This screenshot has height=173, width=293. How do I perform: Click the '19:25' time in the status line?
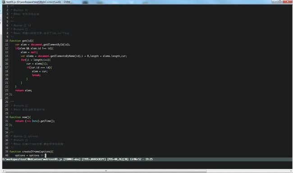tap(149, 159)
